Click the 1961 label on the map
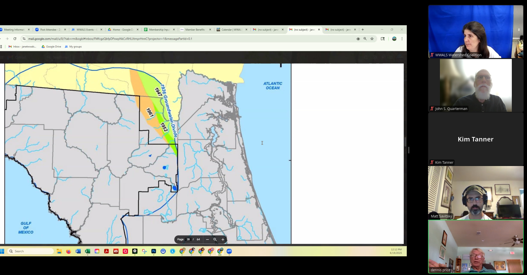The height and width of the screenshot is (275, 527). [150, 113]
